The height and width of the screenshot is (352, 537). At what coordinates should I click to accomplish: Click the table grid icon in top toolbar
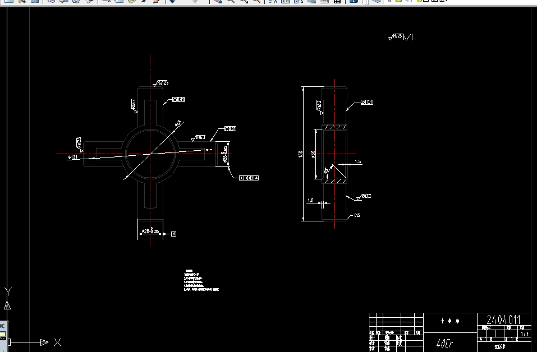click(x=337, y=1)
